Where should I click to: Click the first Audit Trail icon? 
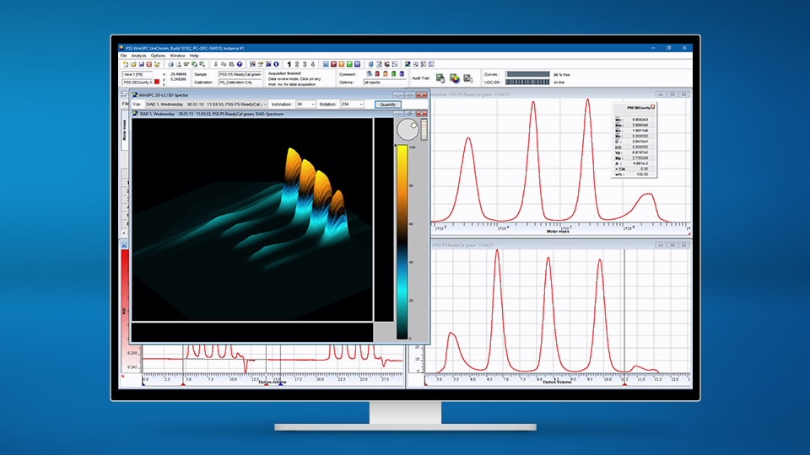[x=440, y=78]
